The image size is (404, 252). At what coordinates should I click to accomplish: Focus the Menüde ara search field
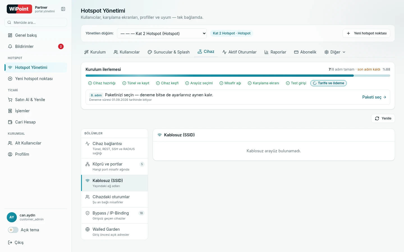(x=36, y=22)
